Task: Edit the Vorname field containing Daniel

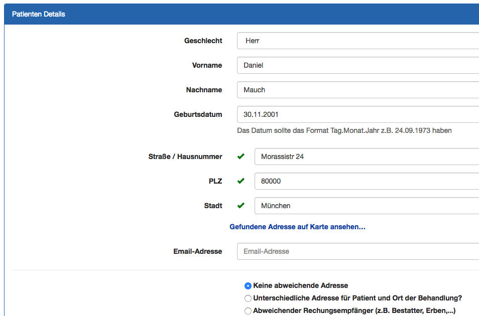Action: tap(358, 65)
